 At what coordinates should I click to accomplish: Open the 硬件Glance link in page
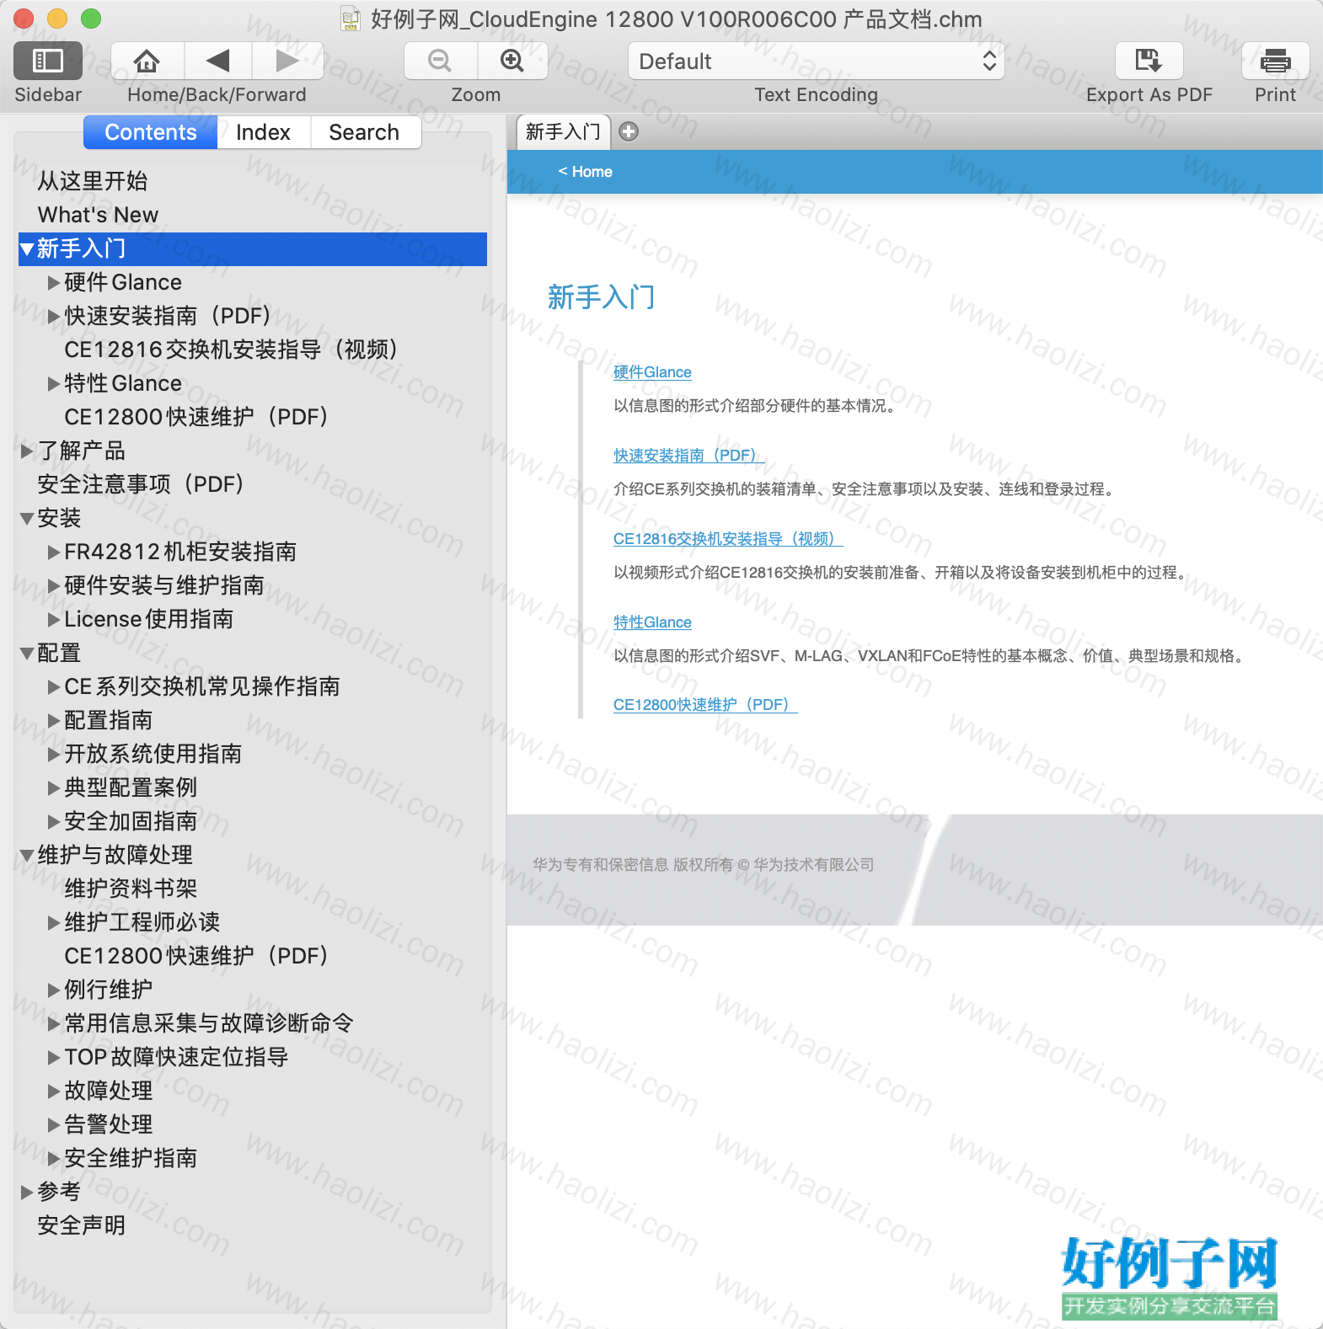(x=652, y=372)
